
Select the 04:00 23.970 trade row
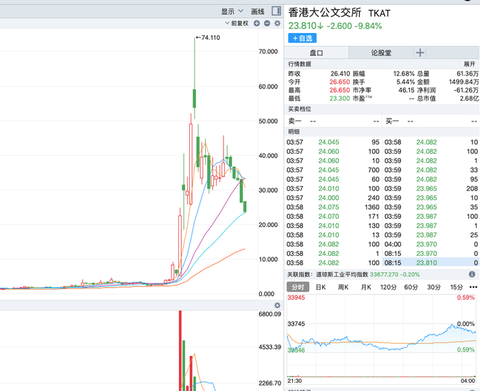[x=431, y=244]
